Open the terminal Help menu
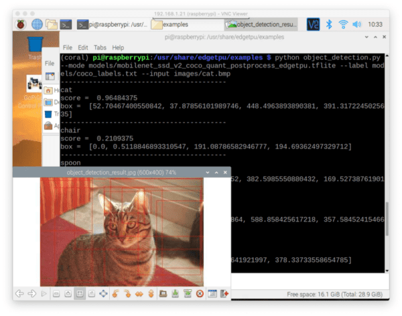 (x=118, y=48)
